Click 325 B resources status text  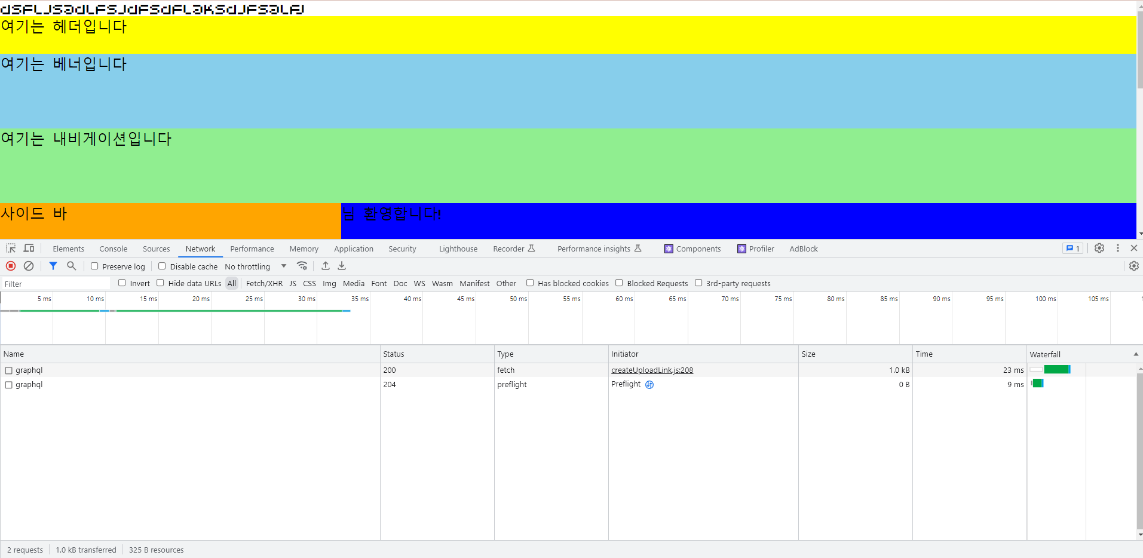coord(156,550)
